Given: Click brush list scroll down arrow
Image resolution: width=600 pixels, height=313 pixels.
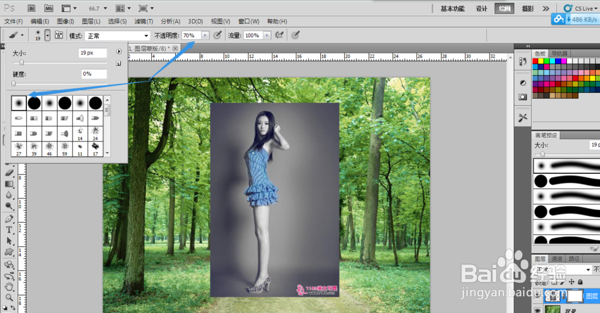Looking at the screenshot, I should point(107,153).
